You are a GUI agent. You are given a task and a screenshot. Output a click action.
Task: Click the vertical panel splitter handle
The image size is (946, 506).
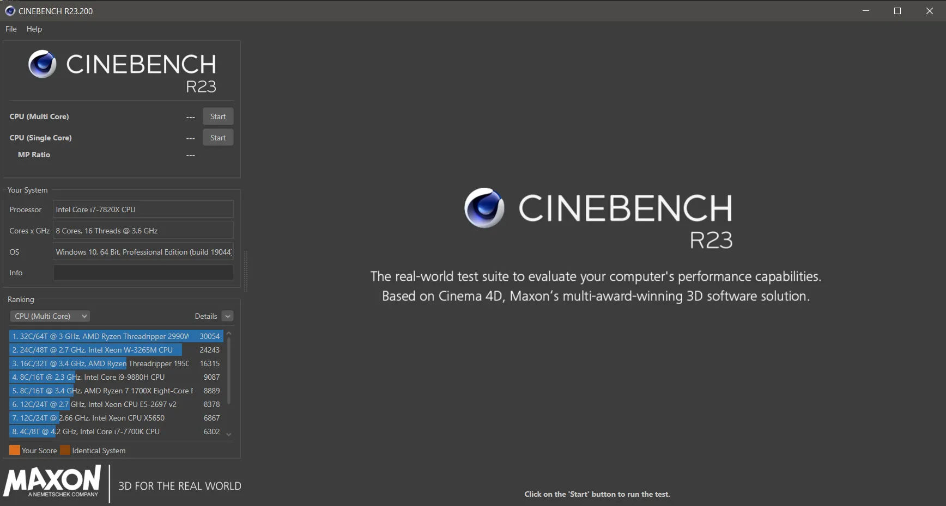(246, 271)
